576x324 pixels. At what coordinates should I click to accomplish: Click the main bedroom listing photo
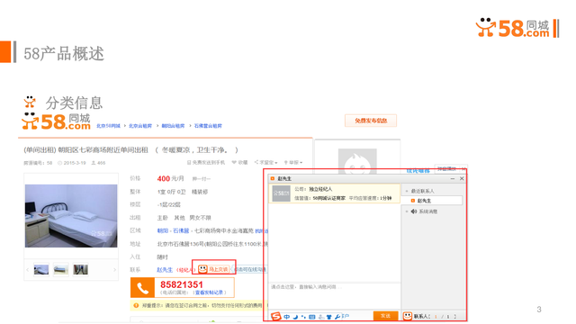(x=71, y=216)
